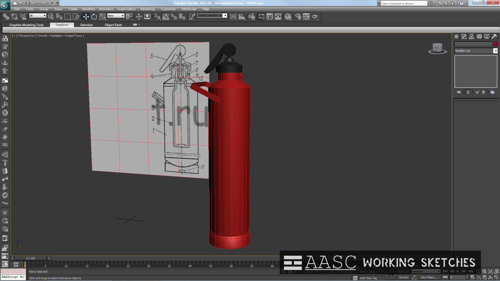This screenshot has height=281, width=500.
Task: Click the Selection ribbon tab
Action: [86, 25]
